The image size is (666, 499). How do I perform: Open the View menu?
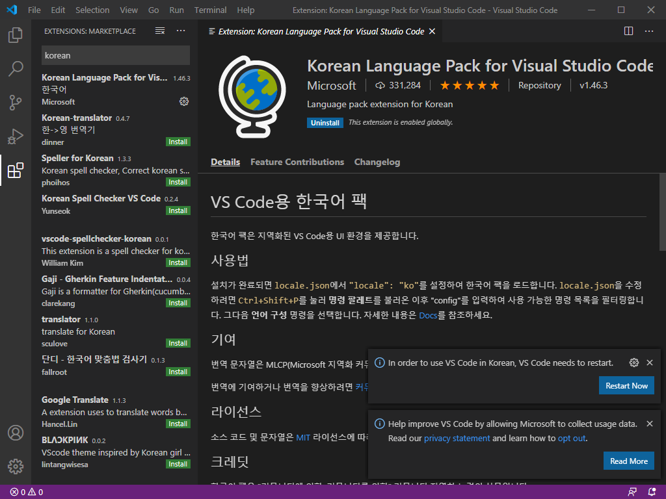[129, 10]
